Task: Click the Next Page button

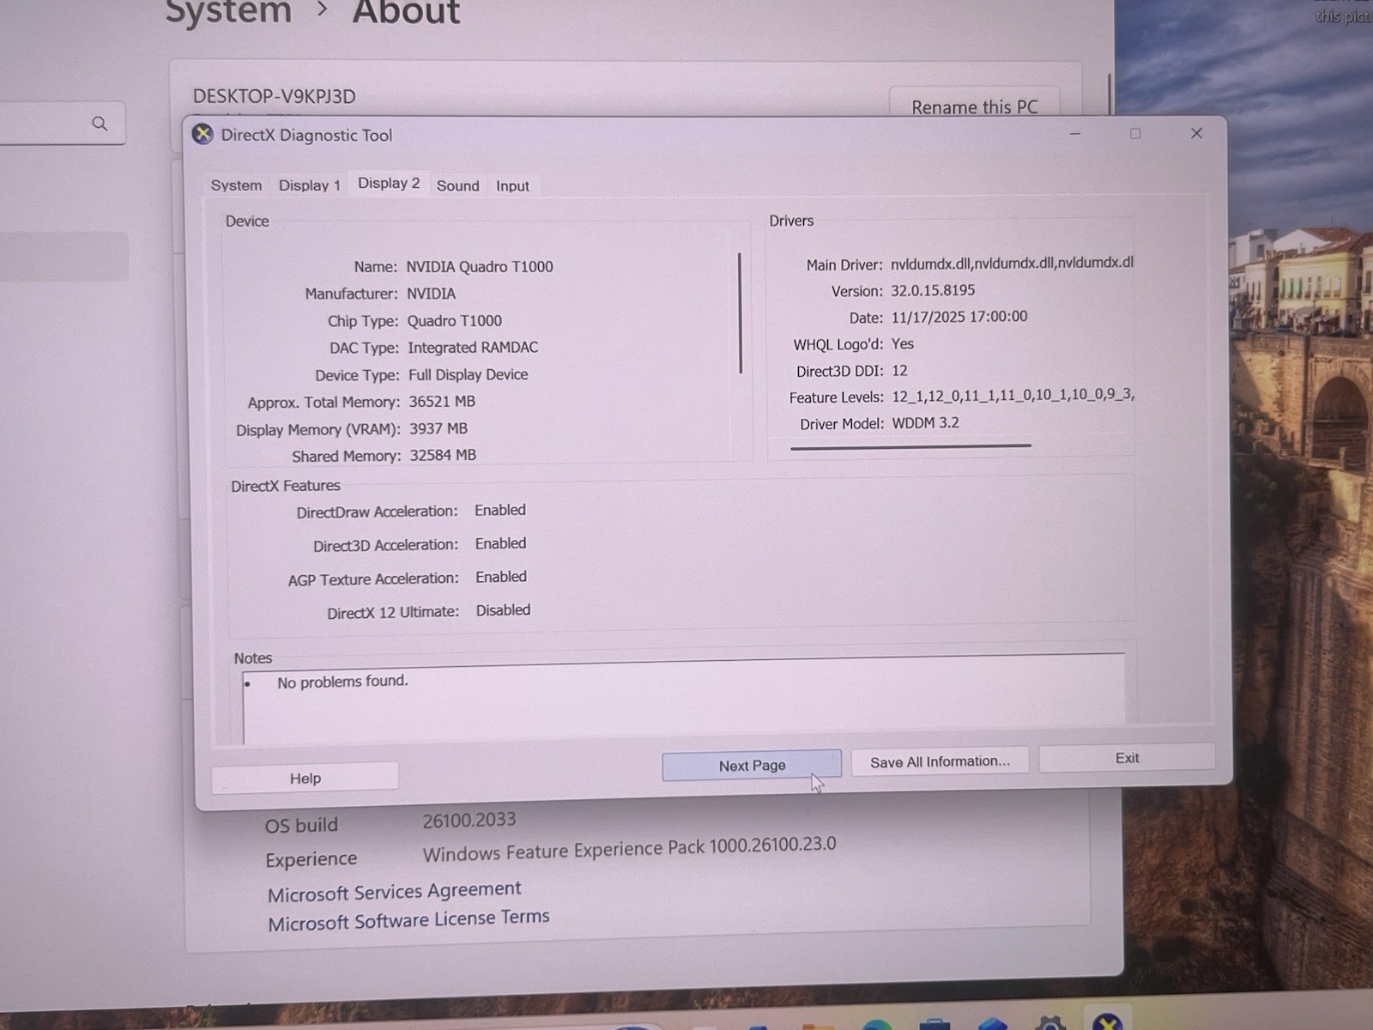Action: tap(752, 765)
